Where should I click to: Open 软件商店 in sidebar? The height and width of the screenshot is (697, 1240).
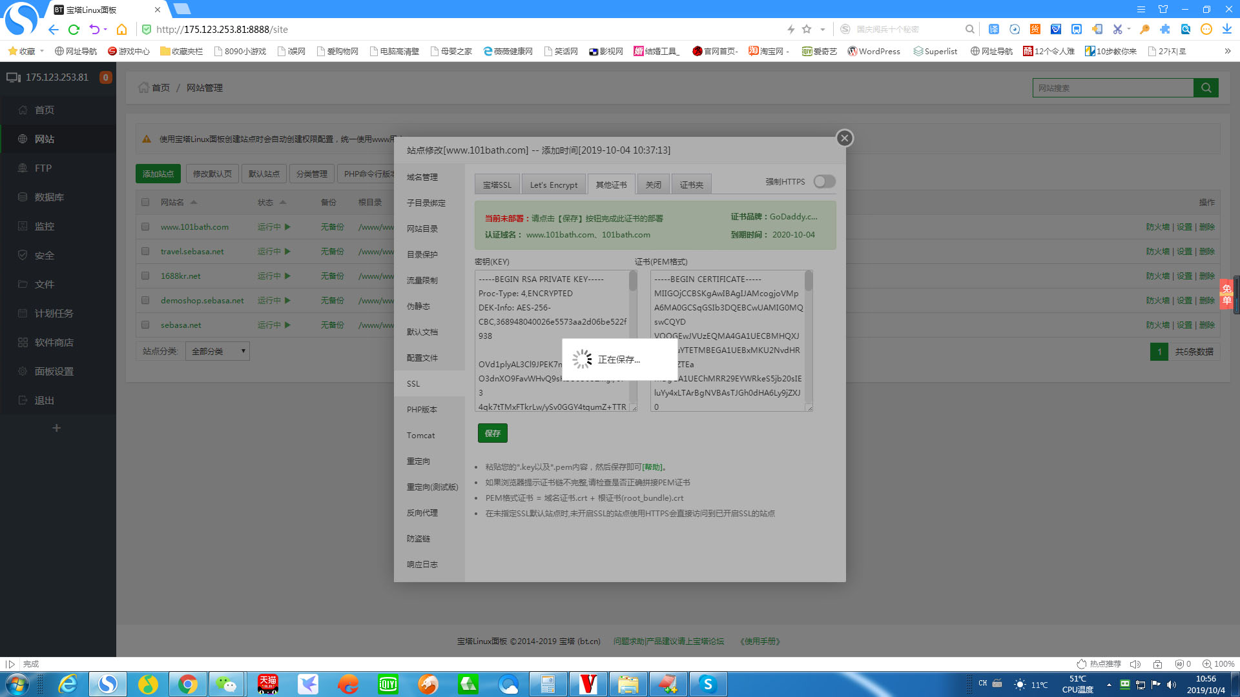54,343
